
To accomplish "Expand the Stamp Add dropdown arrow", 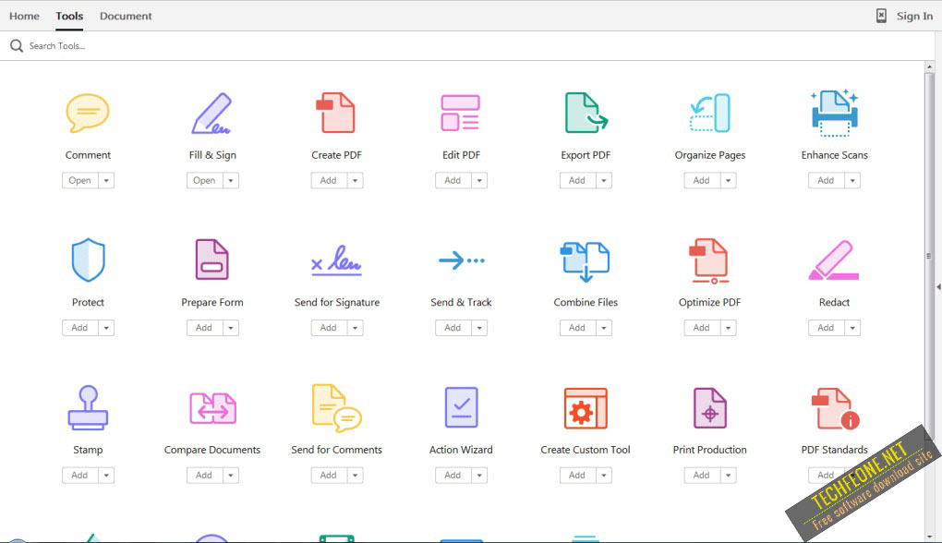I will click(x=106, y=475).
